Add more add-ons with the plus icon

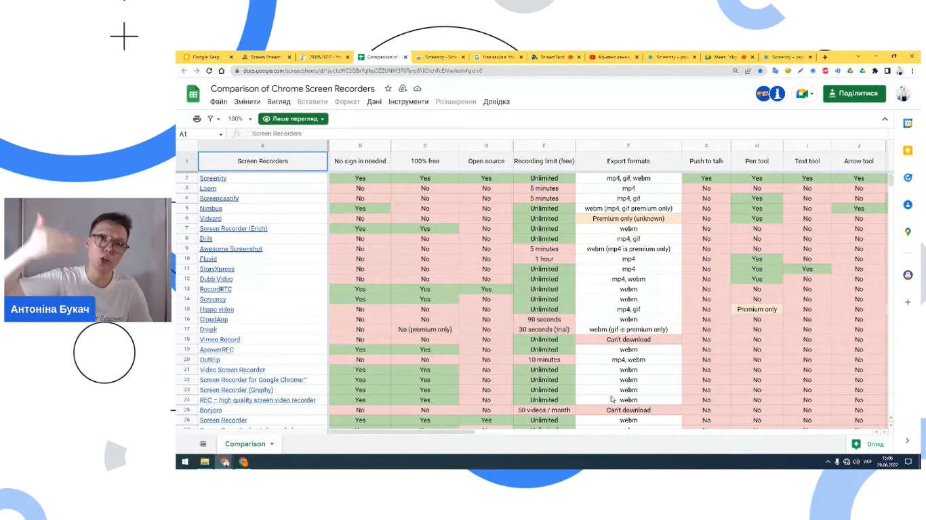coord(908,302)
